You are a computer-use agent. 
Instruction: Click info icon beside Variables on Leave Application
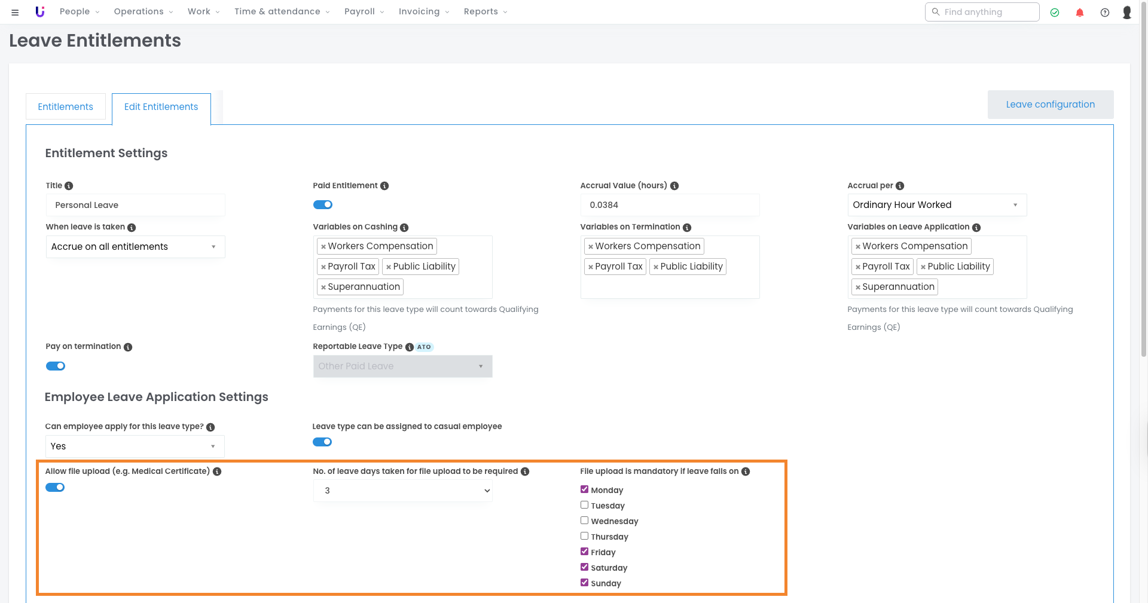pyautogui.click(x=976, y=228)
